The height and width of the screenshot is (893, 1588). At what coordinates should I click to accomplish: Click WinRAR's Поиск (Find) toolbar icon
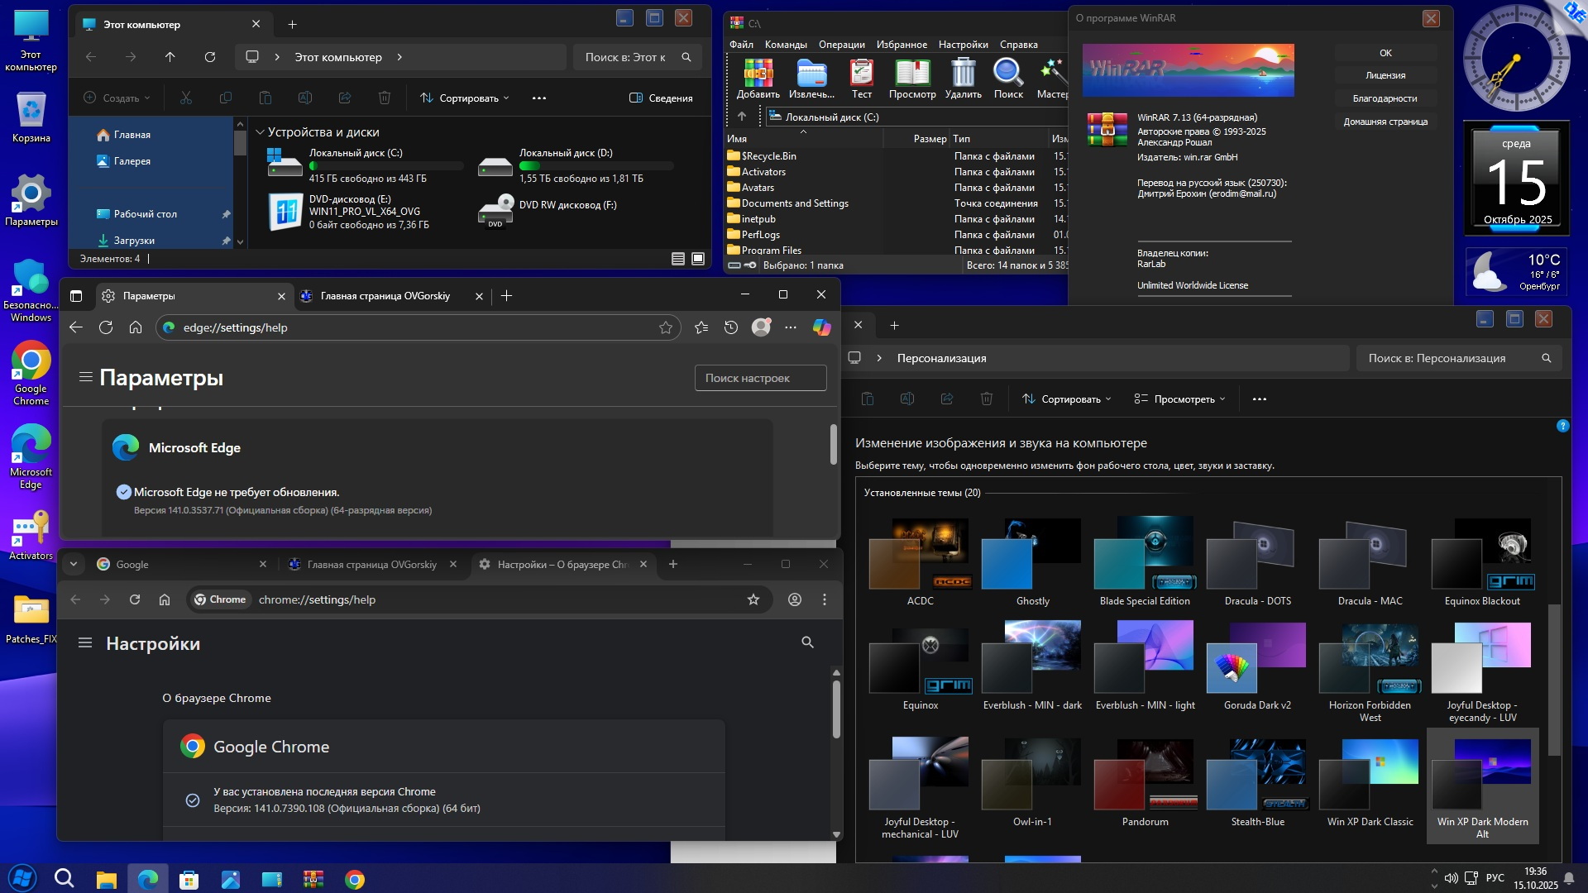click(1007, 74)
